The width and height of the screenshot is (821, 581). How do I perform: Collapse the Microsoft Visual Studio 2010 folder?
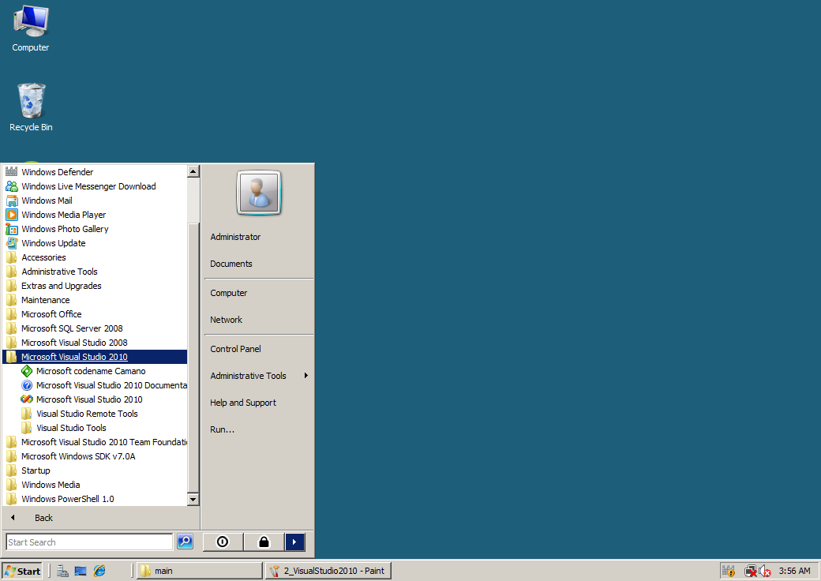[95, 357]
